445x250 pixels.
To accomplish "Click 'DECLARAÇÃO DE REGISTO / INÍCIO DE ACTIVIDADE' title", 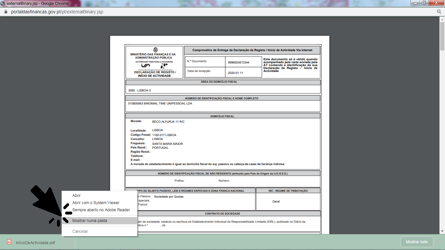I will coord(155,74).
